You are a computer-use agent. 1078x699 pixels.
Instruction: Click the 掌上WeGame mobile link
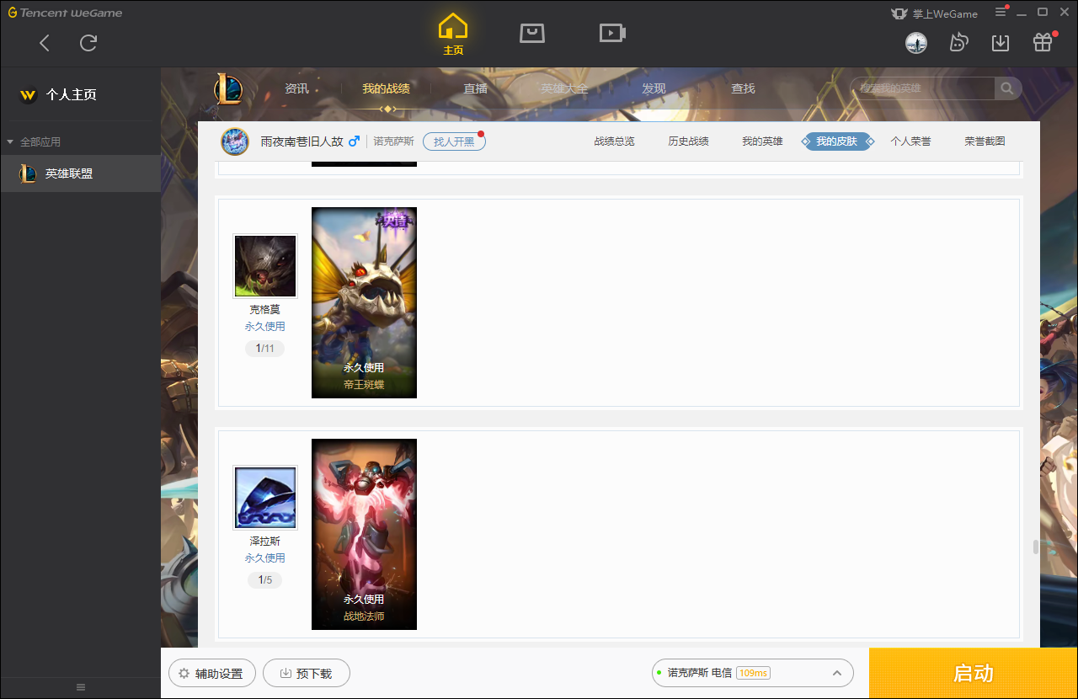[x=934, y=13]
